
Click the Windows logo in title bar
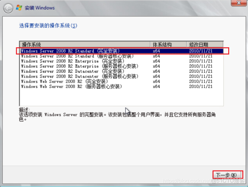coord(19,8)
